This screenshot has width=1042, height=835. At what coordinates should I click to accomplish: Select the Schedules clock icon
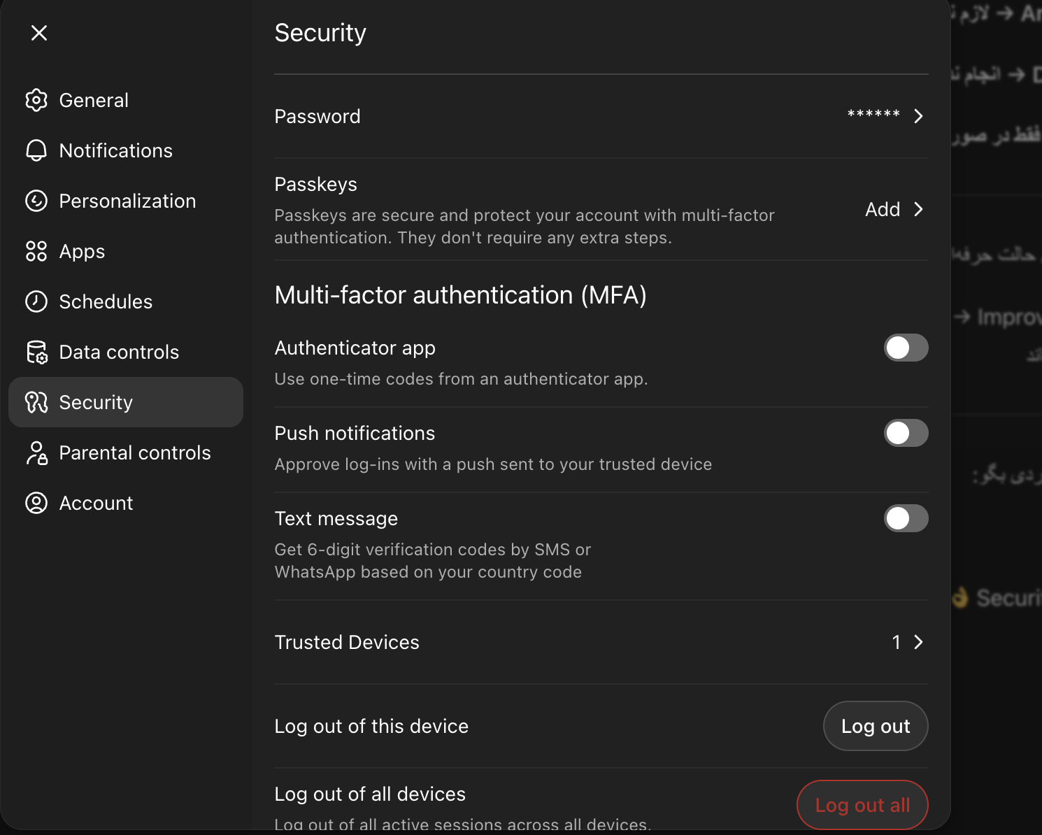point(36,301)
